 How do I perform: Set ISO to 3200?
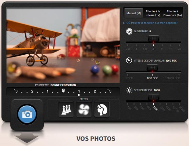click(x=162, y=108)
